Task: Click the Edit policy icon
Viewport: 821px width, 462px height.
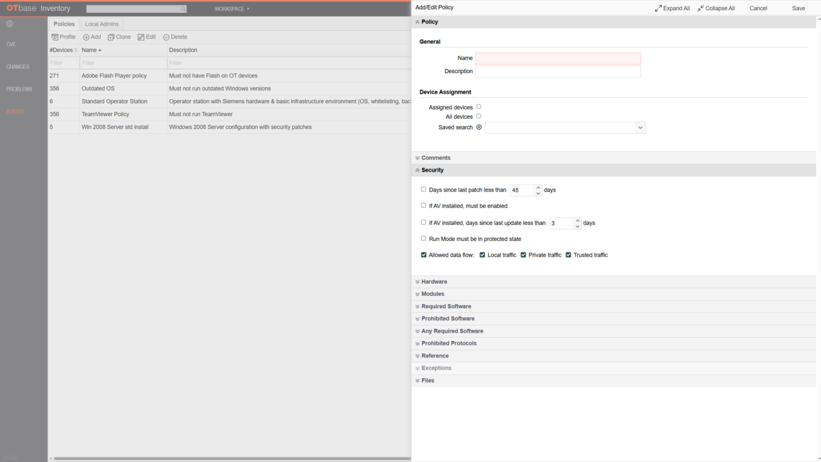Action: coord(141,37)
